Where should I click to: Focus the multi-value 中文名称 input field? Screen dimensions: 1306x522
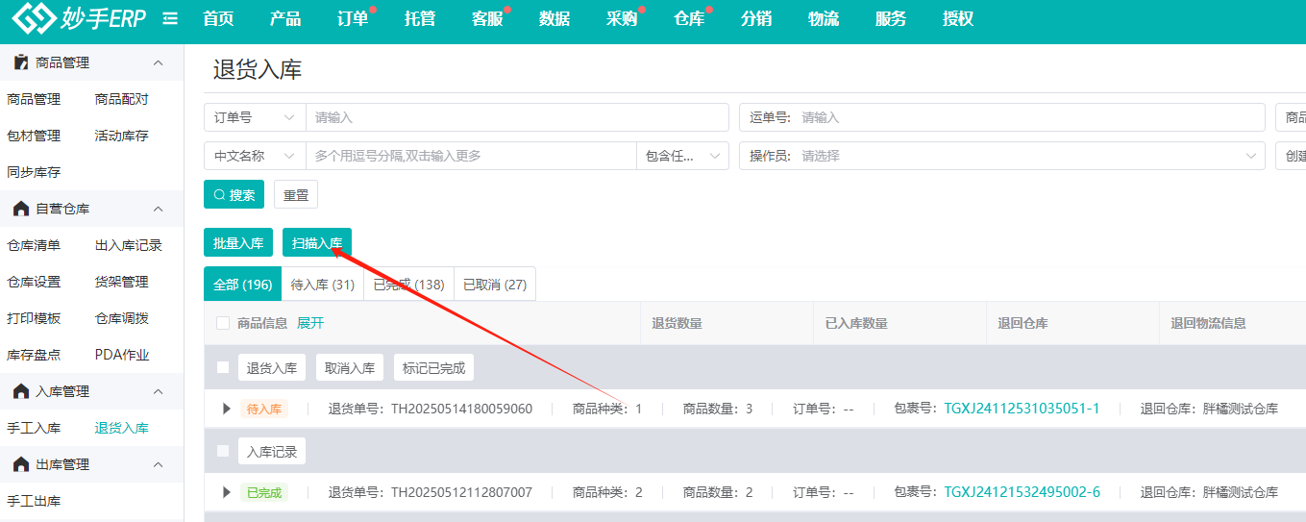coord(471,156)
